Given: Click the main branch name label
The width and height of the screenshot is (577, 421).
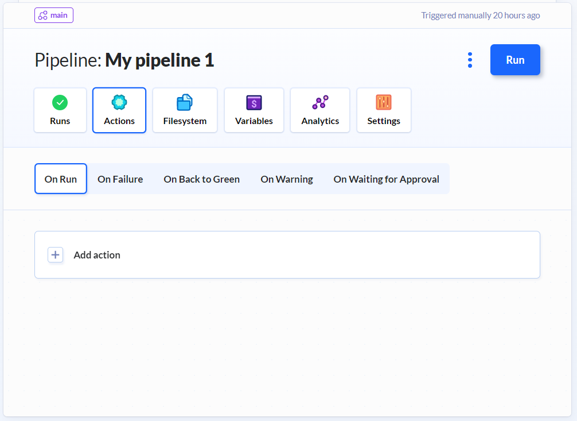Looking at the screenshot, I should [59, 16].
